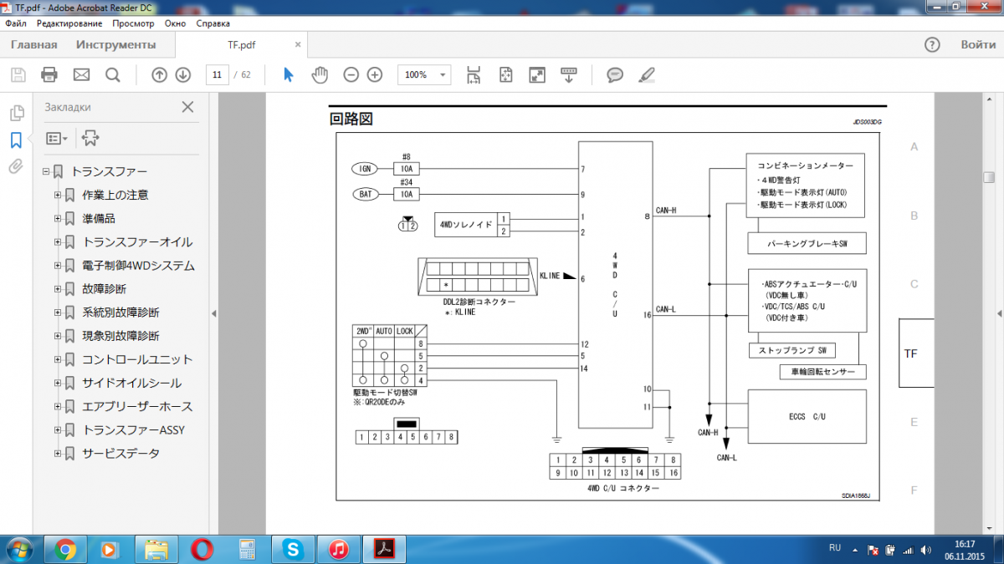Image resolution: width=1004 pixels, height=564 pixels.
Task: Open Opera browser from taskbar
Action: click(x=201, y=549)
